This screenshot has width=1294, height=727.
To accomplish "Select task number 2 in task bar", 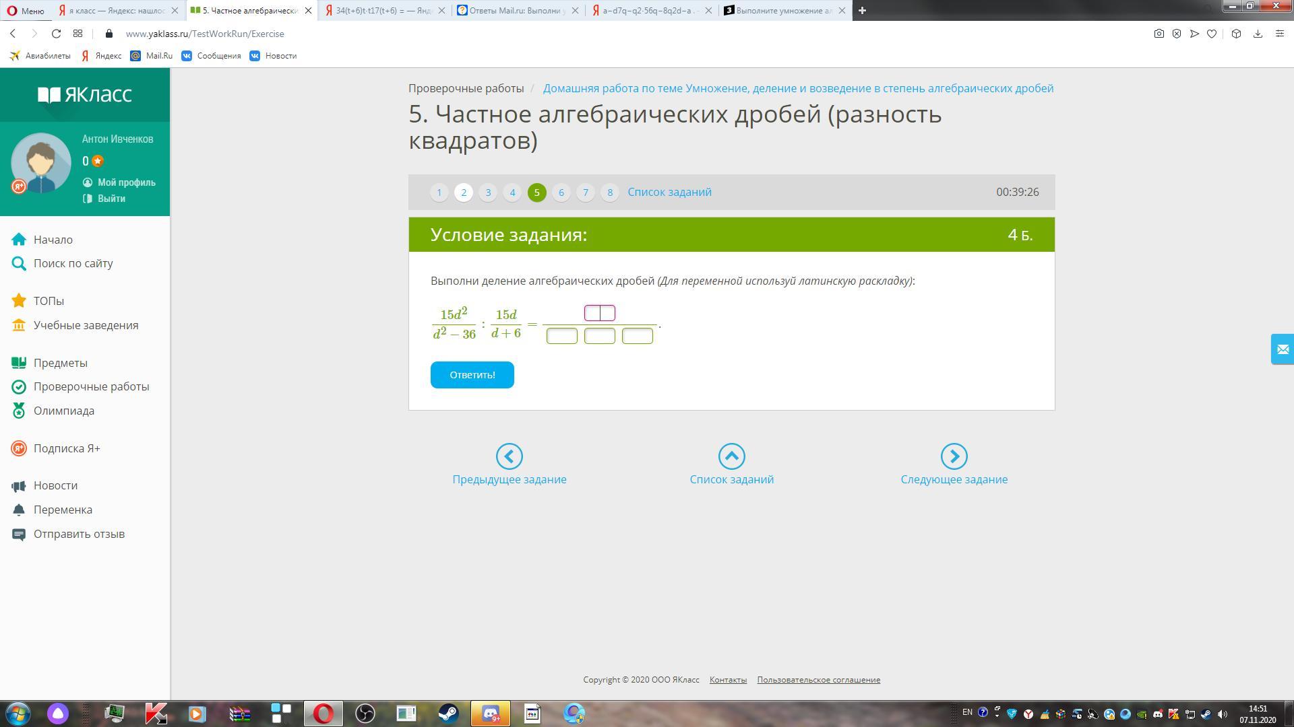I will click(x=464, y=193).
